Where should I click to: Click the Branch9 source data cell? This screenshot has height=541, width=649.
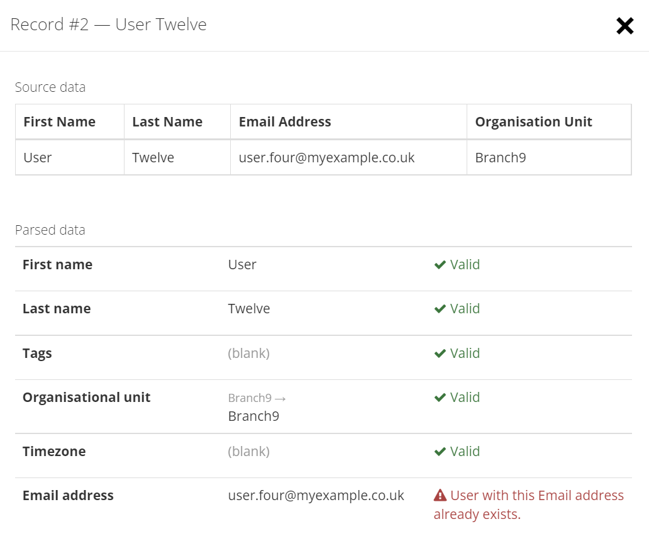point(549,158)
